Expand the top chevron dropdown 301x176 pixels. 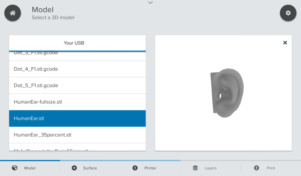point(150,3)
